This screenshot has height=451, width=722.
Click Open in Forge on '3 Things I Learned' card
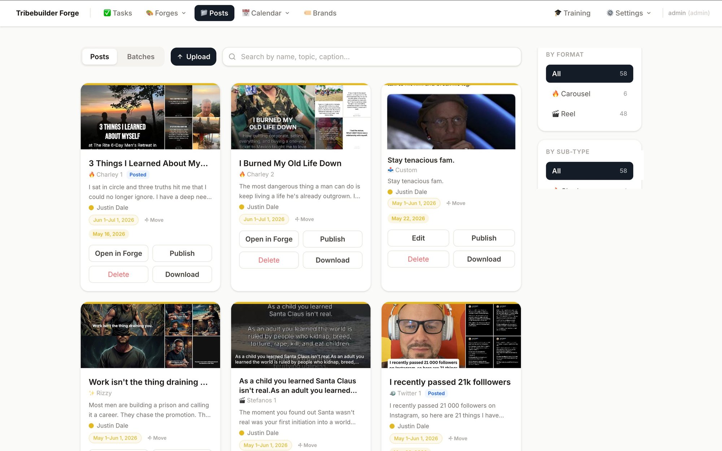(118, 253)
